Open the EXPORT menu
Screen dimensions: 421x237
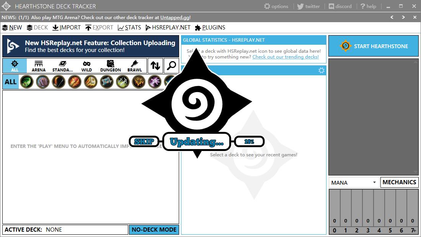100,28
